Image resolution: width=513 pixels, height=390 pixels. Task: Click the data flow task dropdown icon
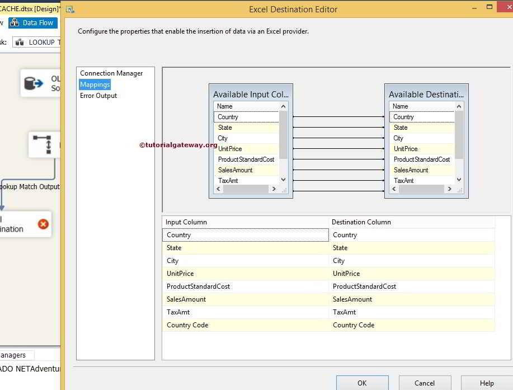(20, 43)
